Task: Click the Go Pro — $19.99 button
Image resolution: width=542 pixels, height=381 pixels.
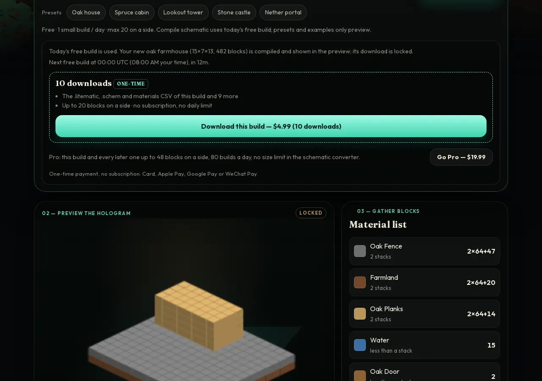Action: click(461, 157)
